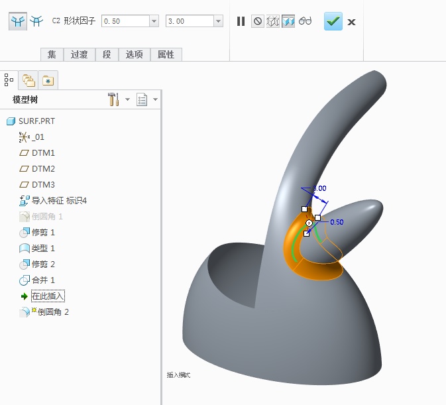Open the 过渡 tab
This screenshot has height=405, width=446.
click(x=79, y=54)
